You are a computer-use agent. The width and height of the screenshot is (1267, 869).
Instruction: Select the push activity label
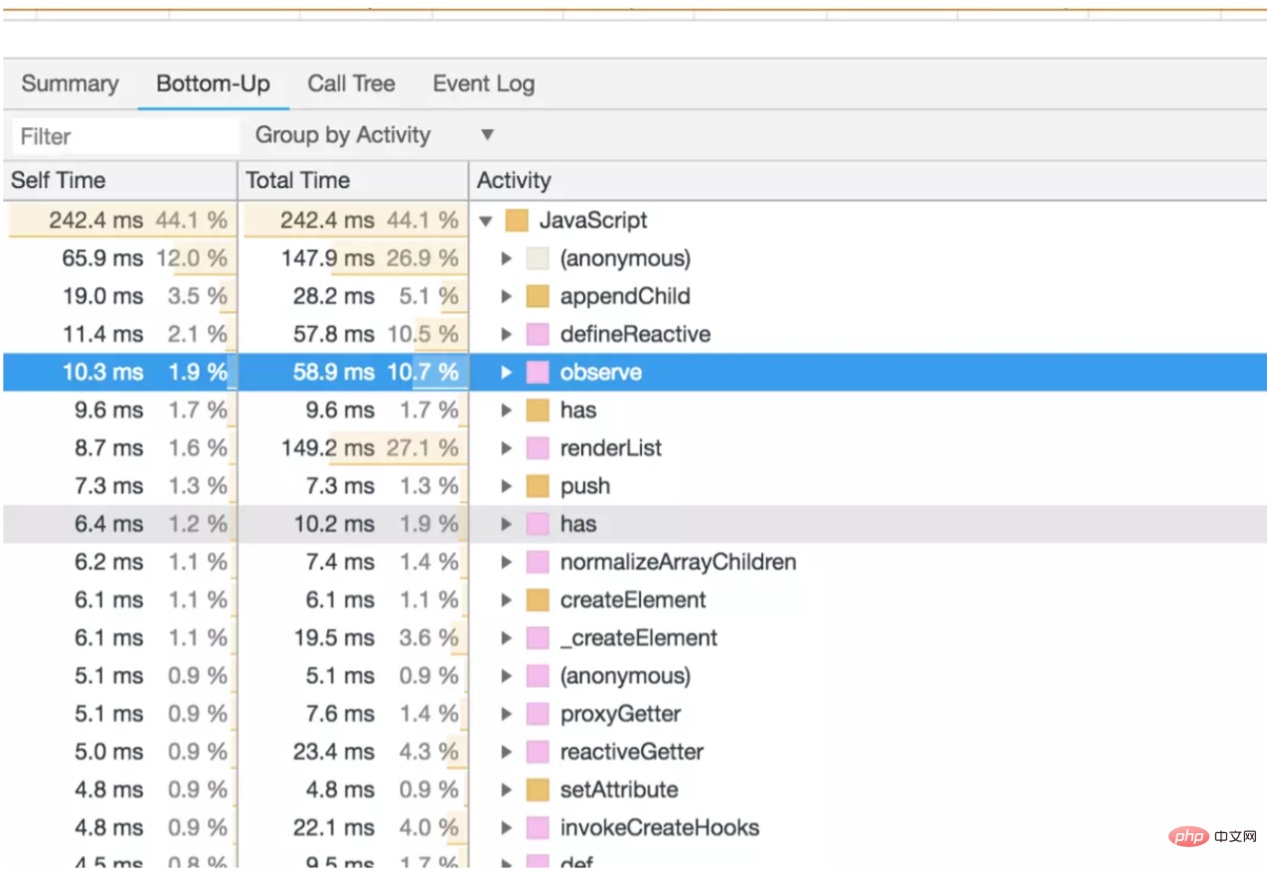tap(585, 486)
